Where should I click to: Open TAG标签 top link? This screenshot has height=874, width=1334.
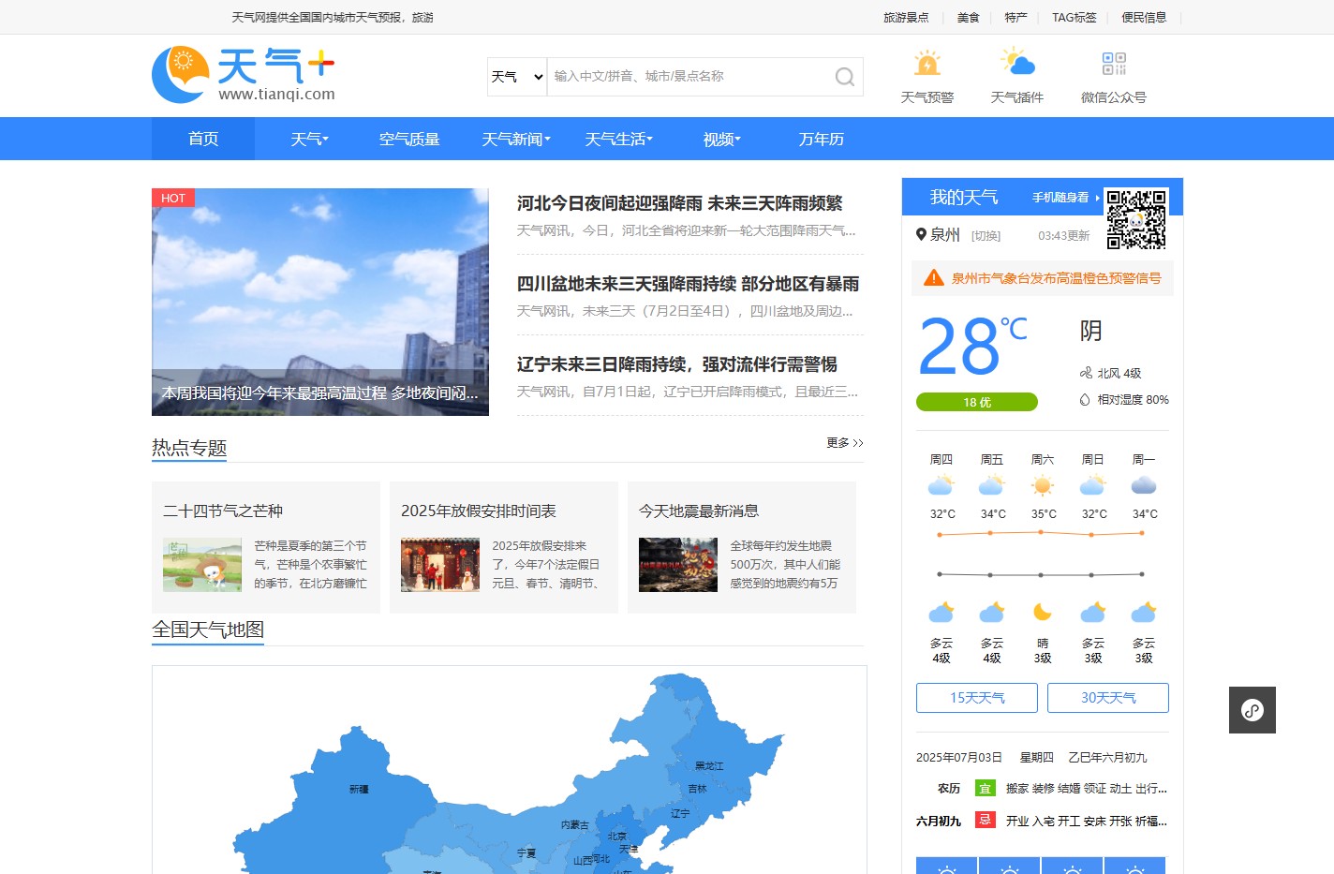[1074, 17]
